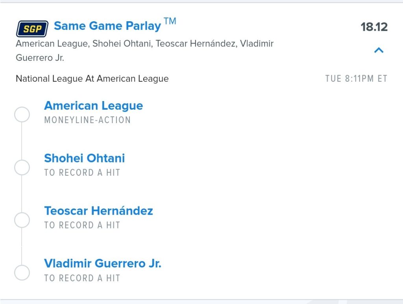Collapse the parlay details chevron

tap(379, 50)
